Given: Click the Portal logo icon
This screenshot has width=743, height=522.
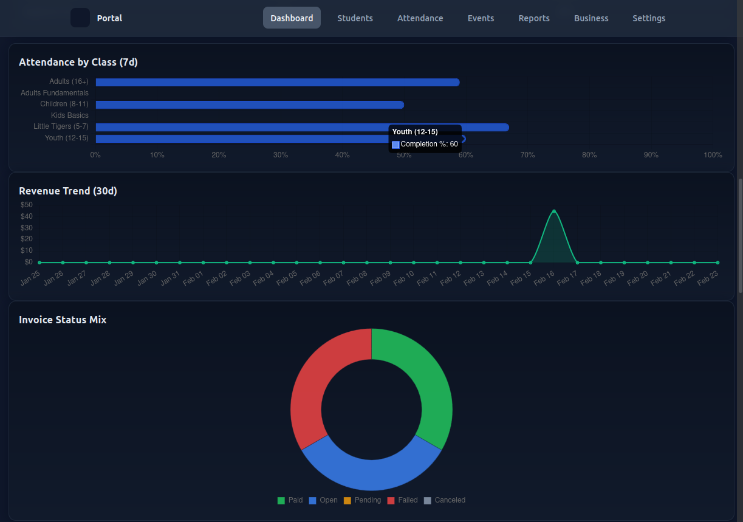Looking at the screenshot, I should (x=80, y=18).
